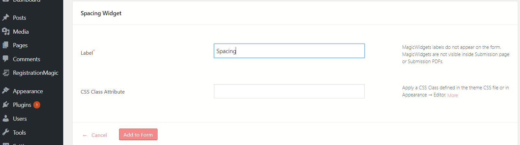The image size is (520, 145).
Task: Click the Posts pushpin icon
Action: click(x=6, y=17)
